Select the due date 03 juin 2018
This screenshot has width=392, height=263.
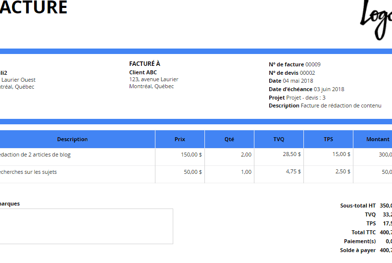[329, 89]
